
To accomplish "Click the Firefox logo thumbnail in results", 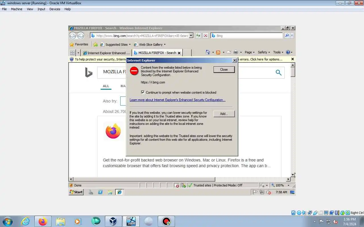I will (x=113, y=131).
